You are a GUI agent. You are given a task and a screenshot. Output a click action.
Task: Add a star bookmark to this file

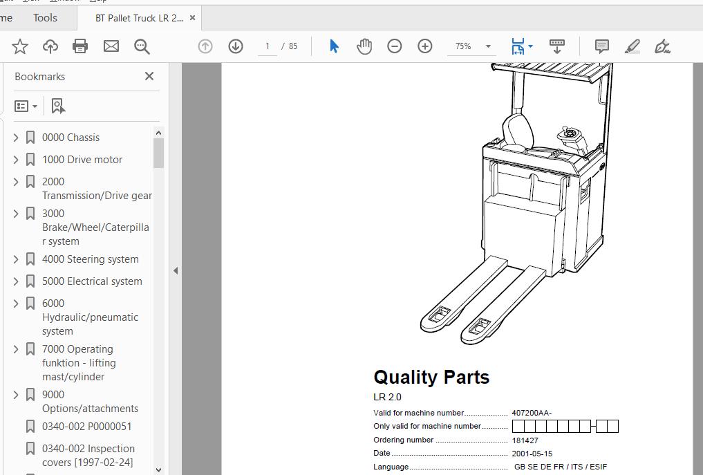[x=20, y=46]
